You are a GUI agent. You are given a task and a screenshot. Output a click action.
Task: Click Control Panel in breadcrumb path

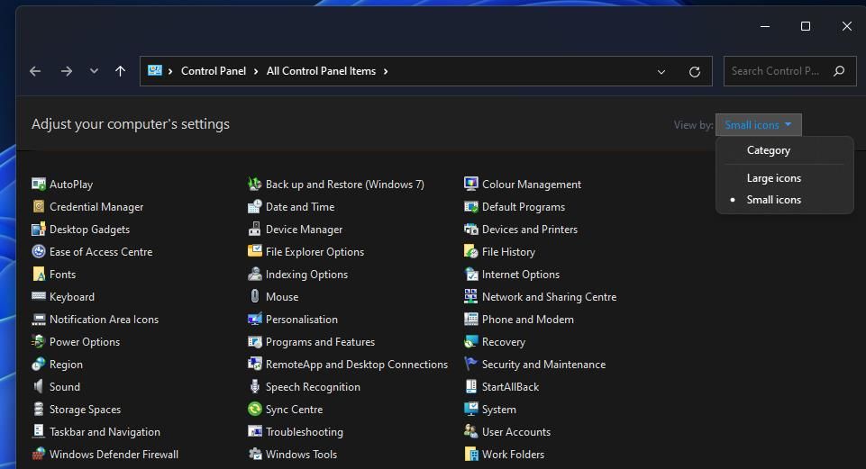coord(214,71)
